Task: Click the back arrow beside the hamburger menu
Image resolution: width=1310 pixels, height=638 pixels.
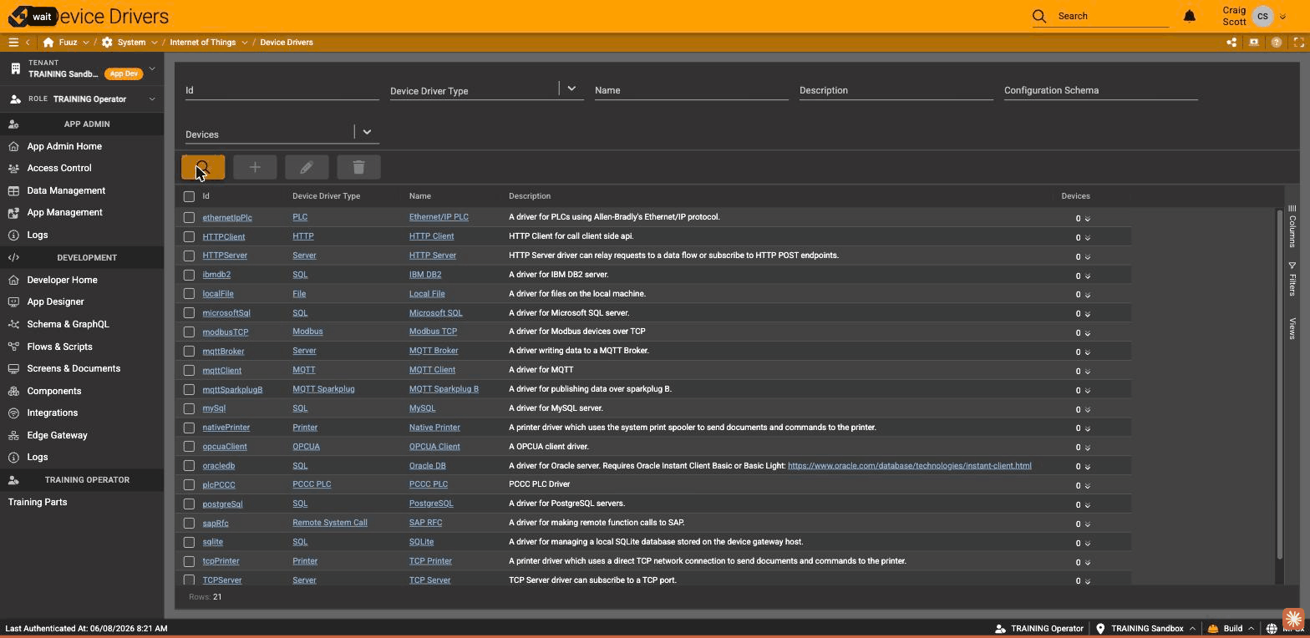Action: (x=28, y=43)
